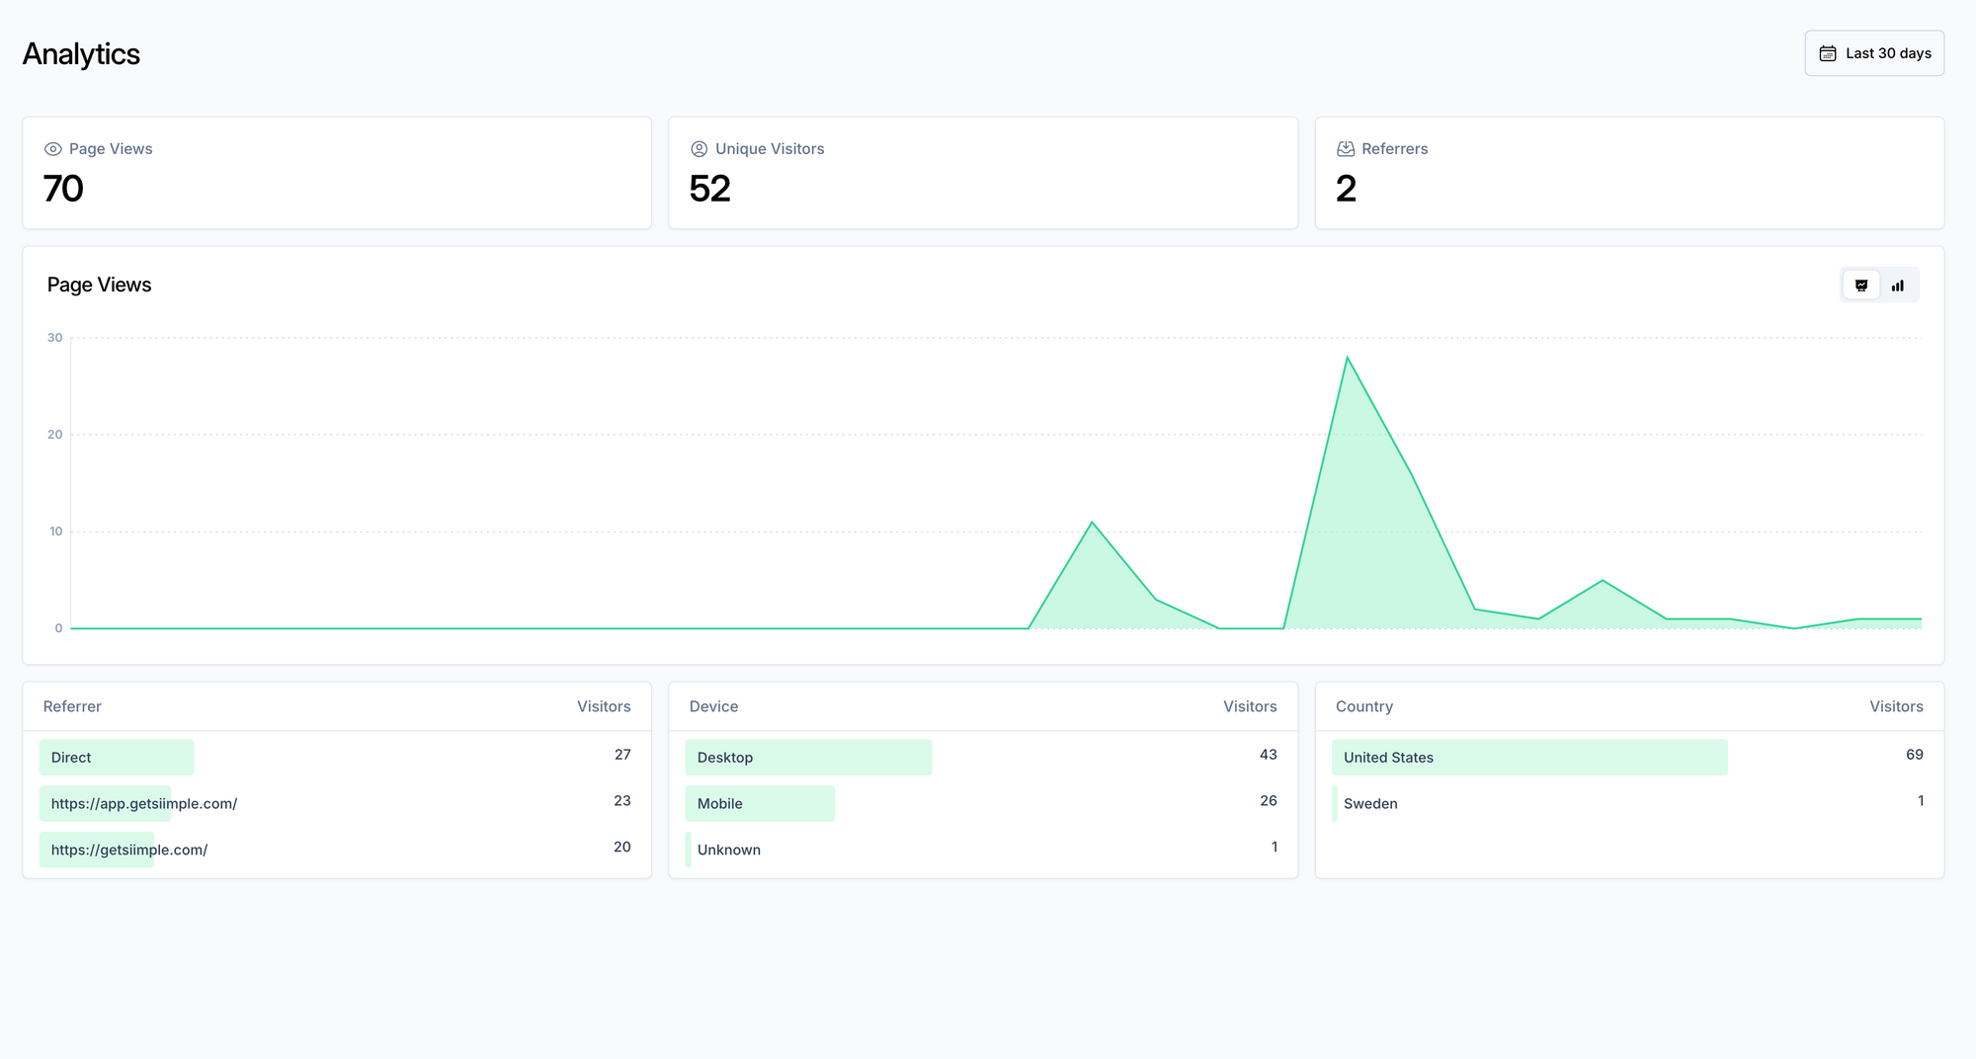Click the Referrers count 2
1976x1059 pixels.
point(1346,189)
